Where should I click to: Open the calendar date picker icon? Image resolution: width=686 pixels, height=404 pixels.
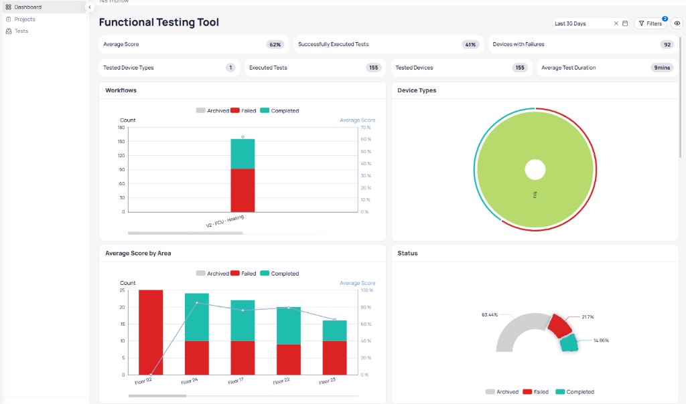[625, 23]
